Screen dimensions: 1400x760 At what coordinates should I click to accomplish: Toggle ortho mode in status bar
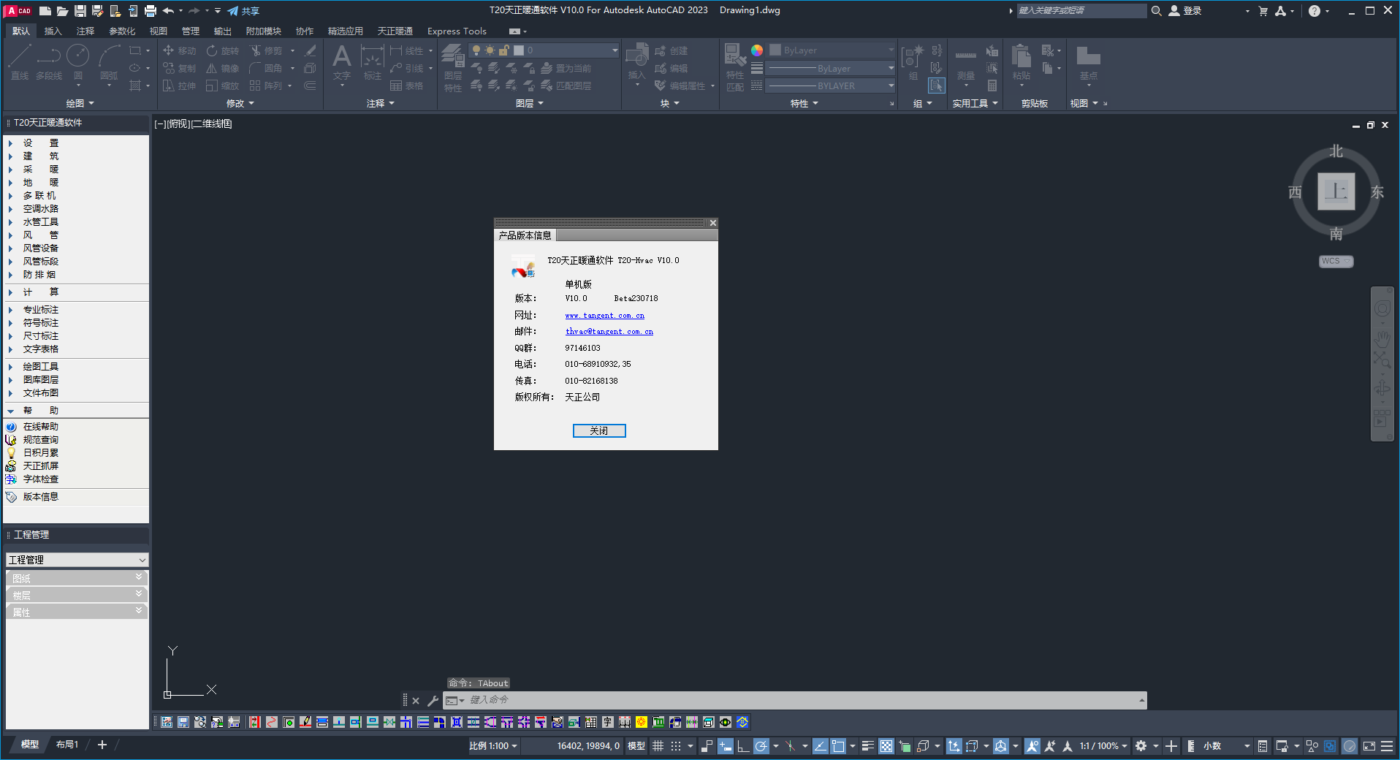coord(743,746)
